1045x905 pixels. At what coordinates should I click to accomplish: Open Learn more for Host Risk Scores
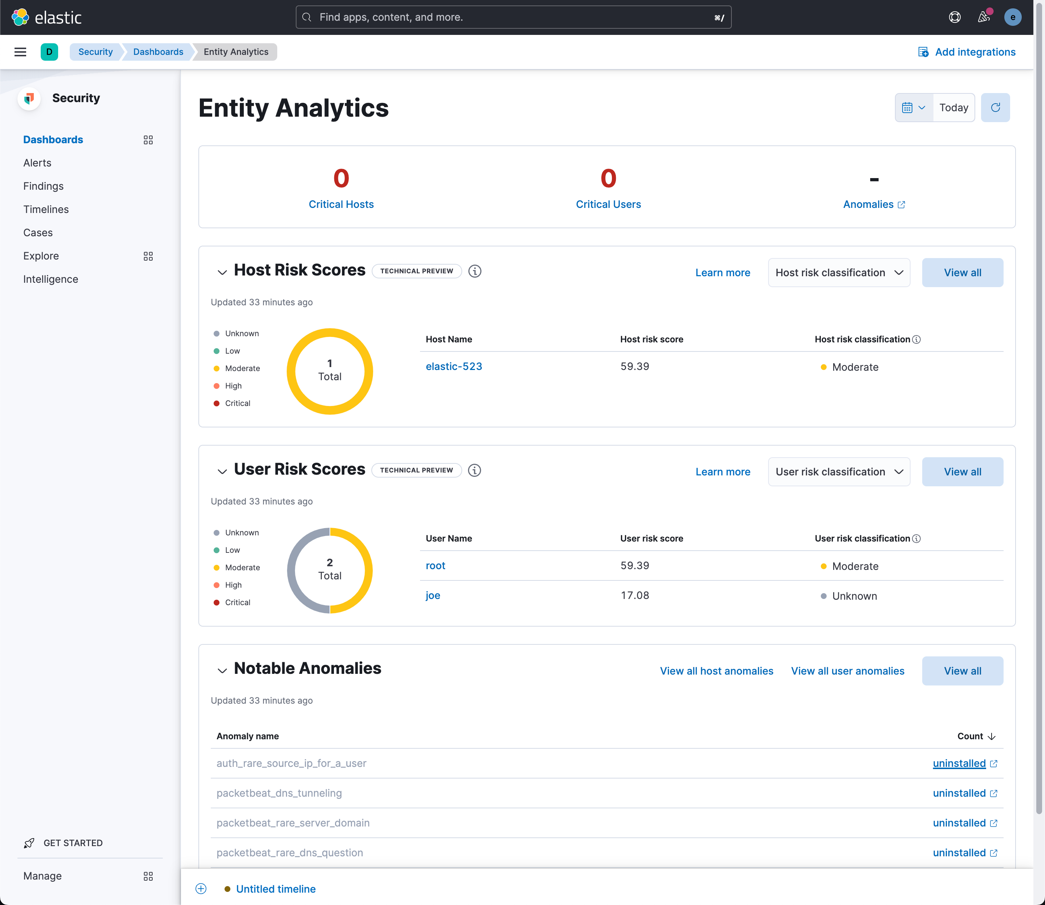click(x=722, y=273)
